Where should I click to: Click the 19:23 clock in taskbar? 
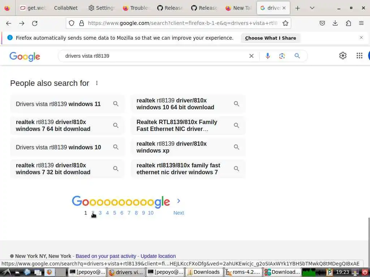coord(343,272)
